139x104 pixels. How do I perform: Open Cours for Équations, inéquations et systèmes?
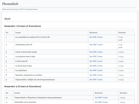click(x=100, y=75)
